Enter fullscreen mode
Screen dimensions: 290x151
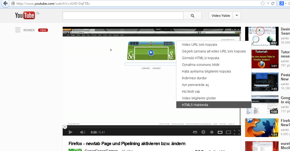pos(237,132)
